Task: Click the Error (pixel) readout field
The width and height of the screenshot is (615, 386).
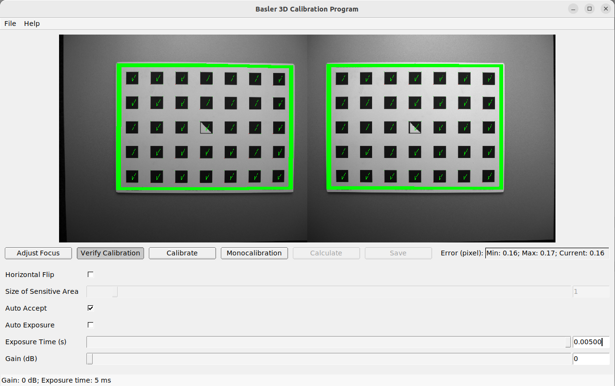Action: click(546, 253)
